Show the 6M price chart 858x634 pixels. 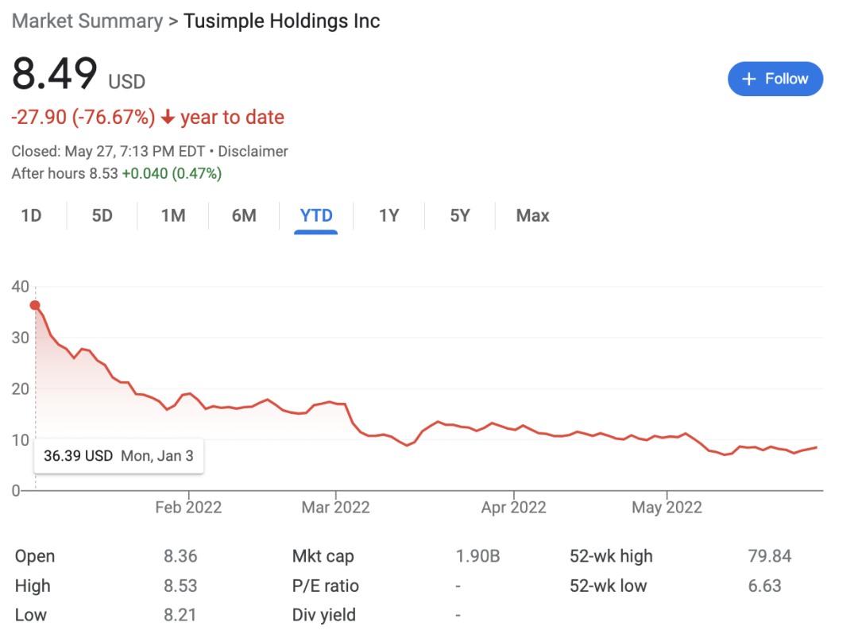click(x=244, y=215)
